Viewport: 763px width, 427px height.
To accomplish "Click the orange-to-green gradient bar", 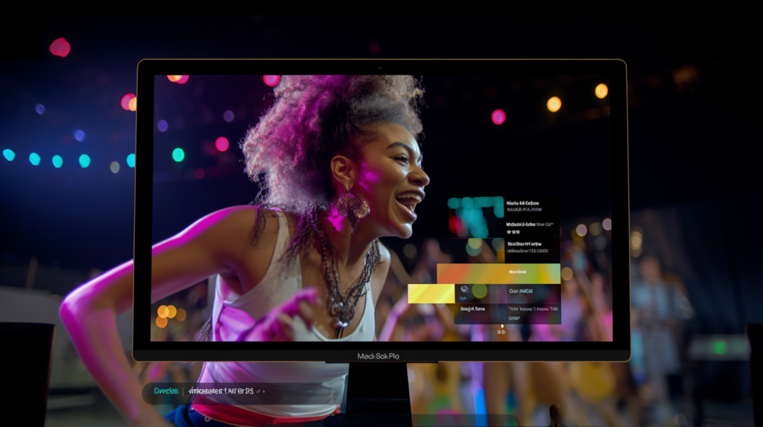I will click(498, 273).
